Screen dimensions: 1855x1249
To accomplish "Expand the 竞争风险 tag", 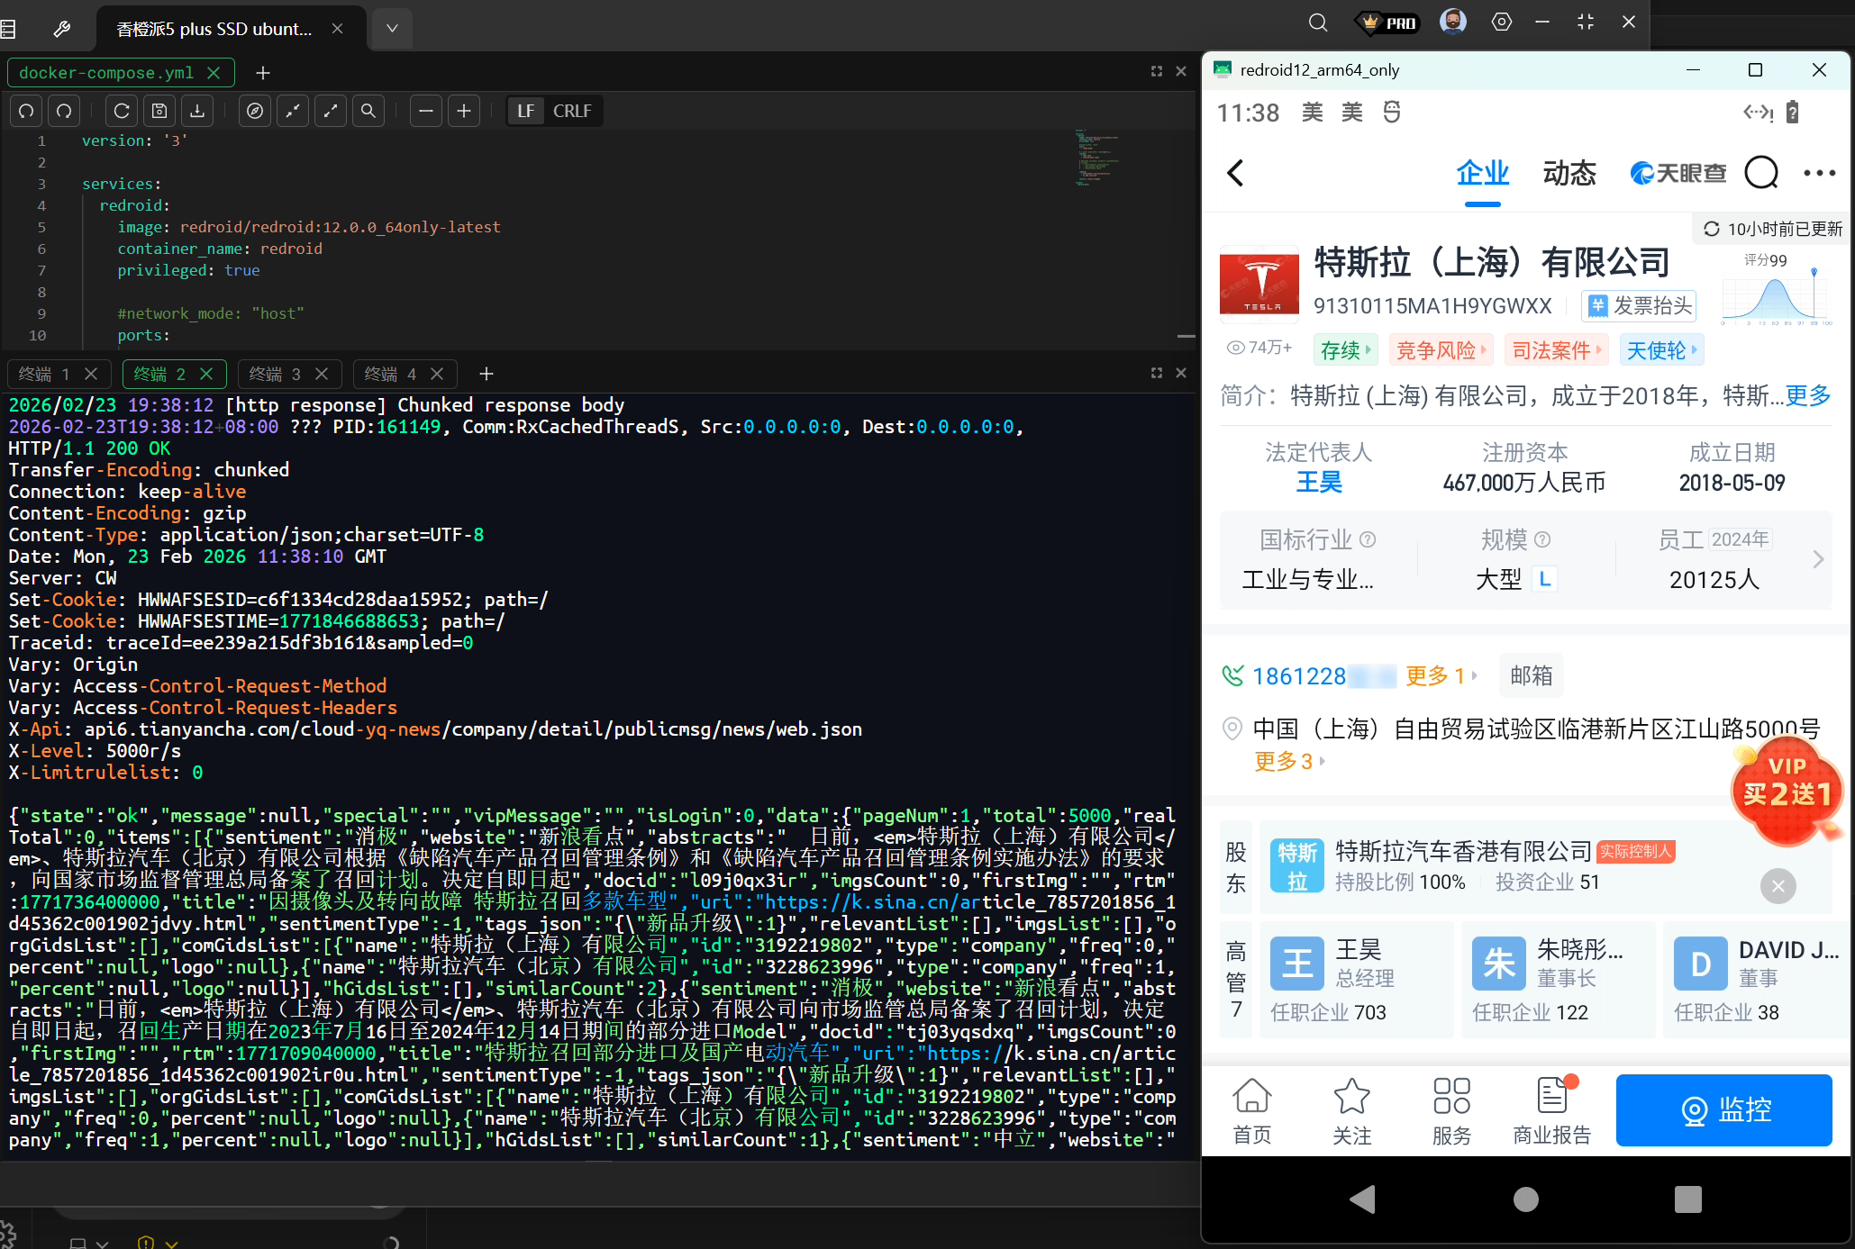I will tap(1441, 350).
